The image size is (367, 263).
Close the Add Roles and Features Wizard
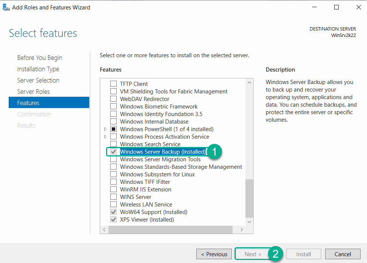pos(358,7)
